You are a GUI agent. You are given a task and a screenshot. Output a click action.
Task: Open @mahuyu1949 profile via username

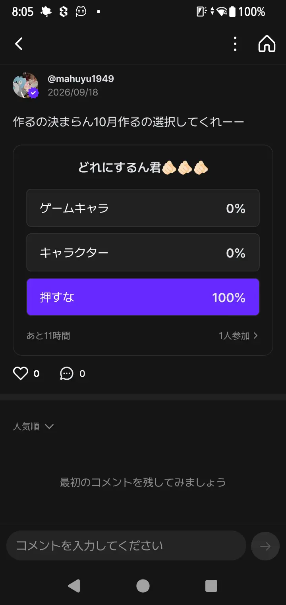81,79
